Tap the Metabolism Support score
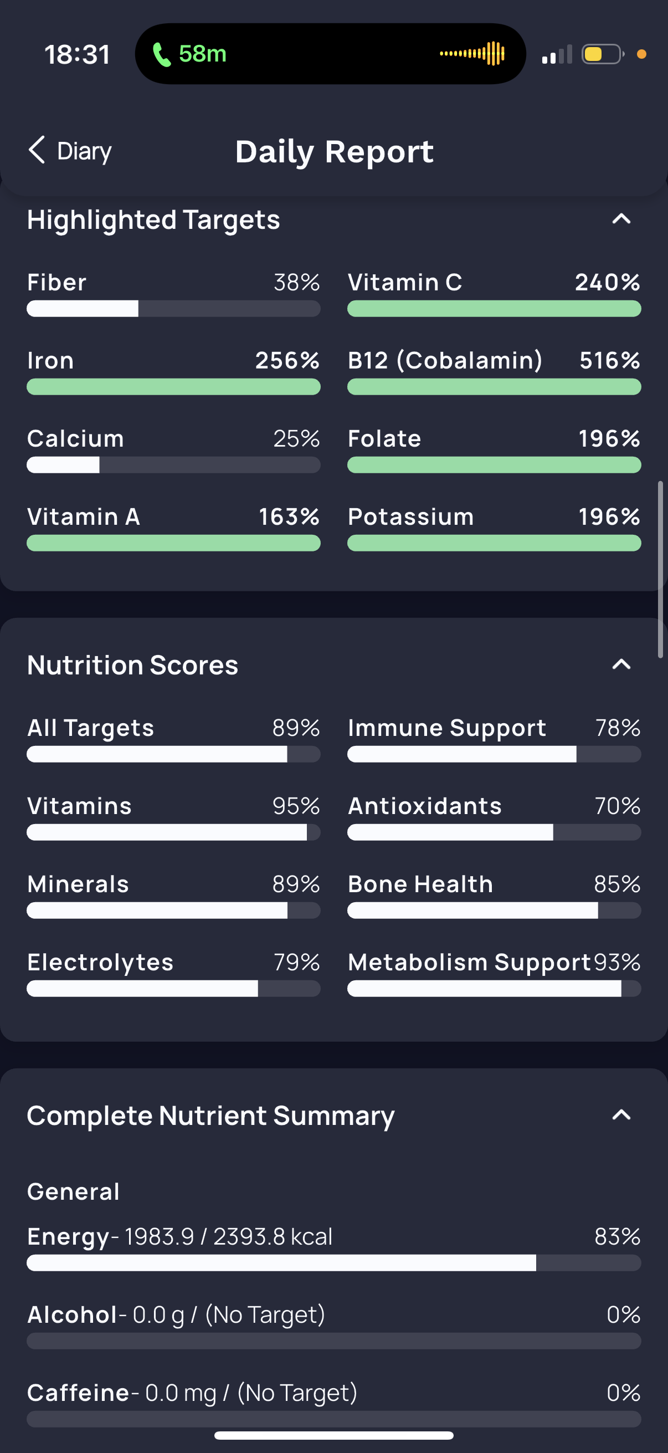Image resolution: width=668 pixels, height=1453 pixels. [x=494, y=974]
